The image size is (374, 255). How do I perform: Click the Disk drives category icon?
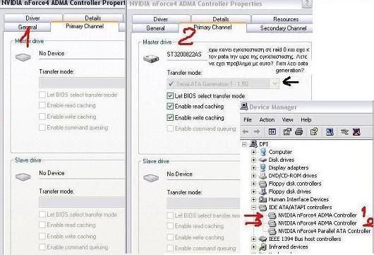(x=263, y=160)
